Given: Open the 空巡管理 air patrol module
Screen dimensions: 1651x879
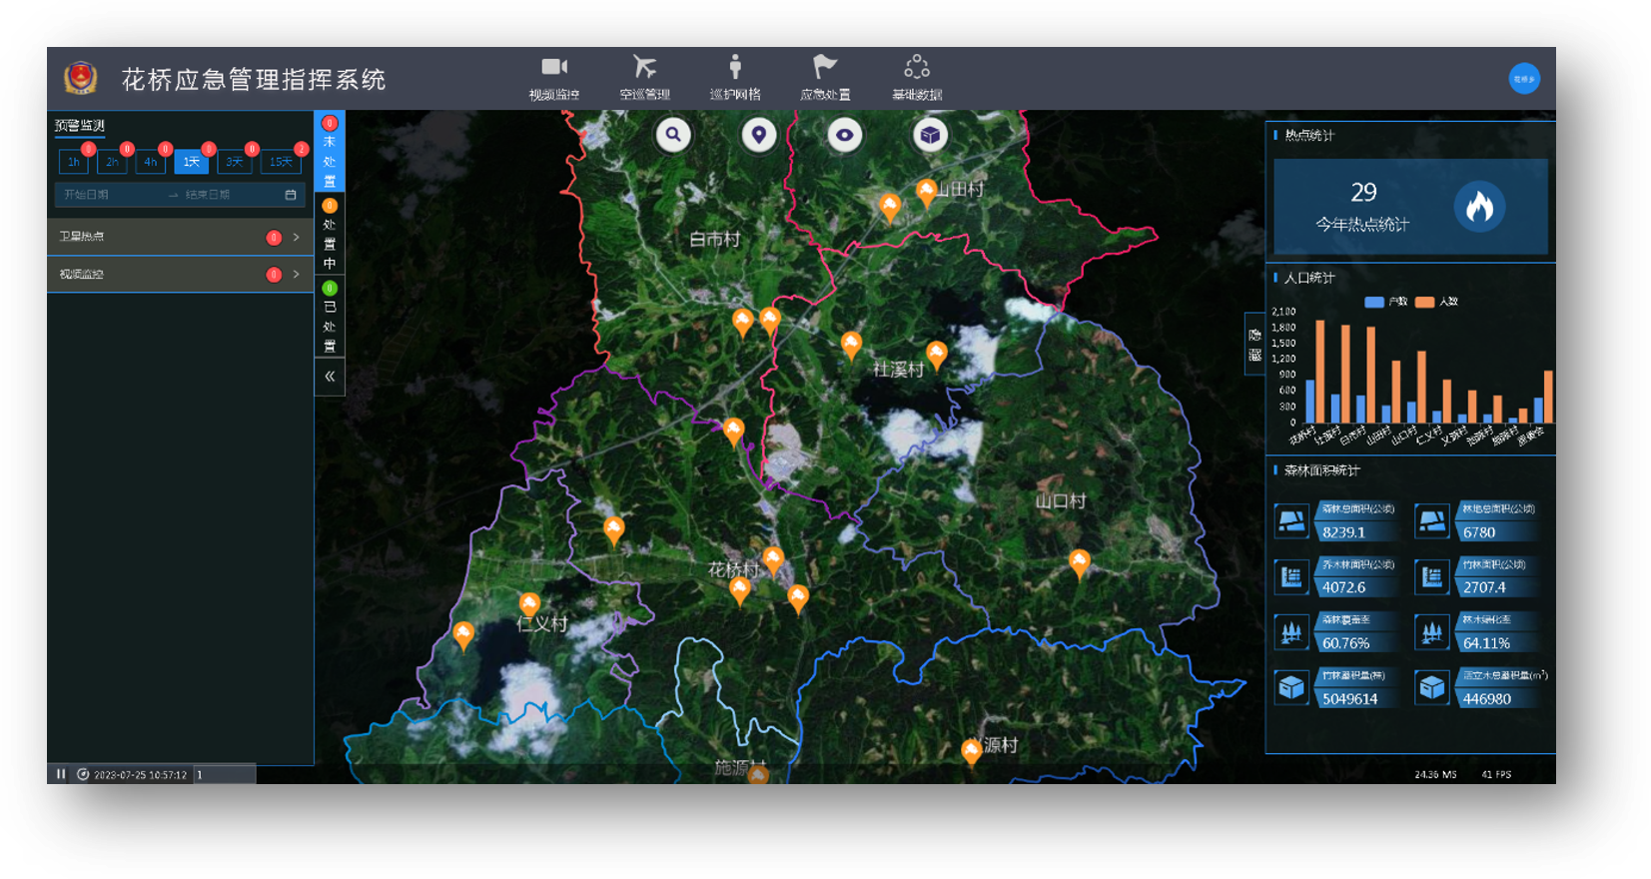Looking at the screenshot, I should [644, 78].
